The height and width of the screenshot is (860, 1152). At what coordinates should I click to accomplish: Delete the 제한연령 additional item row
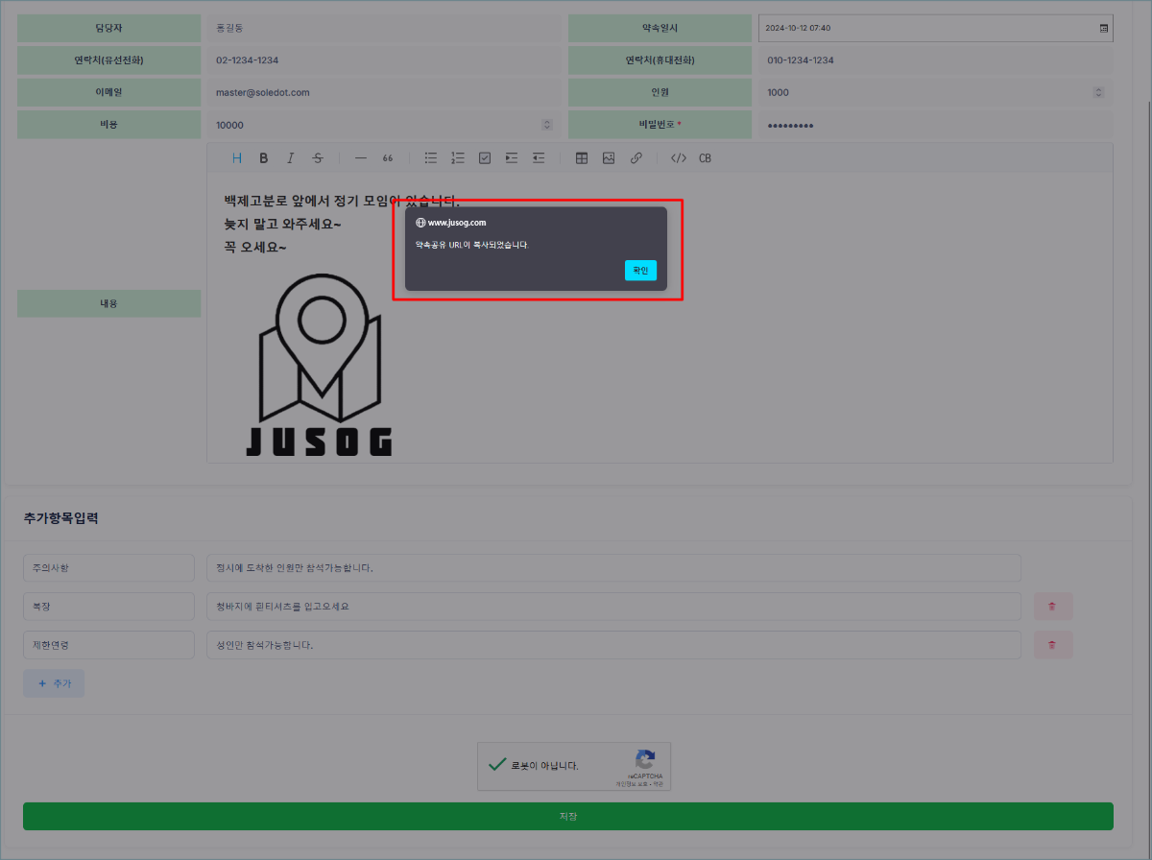click(1053, 645)
